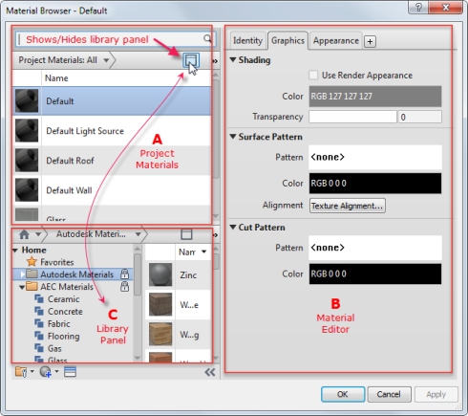
Task: Click the Fabric category icon
Action: point(39,323)
